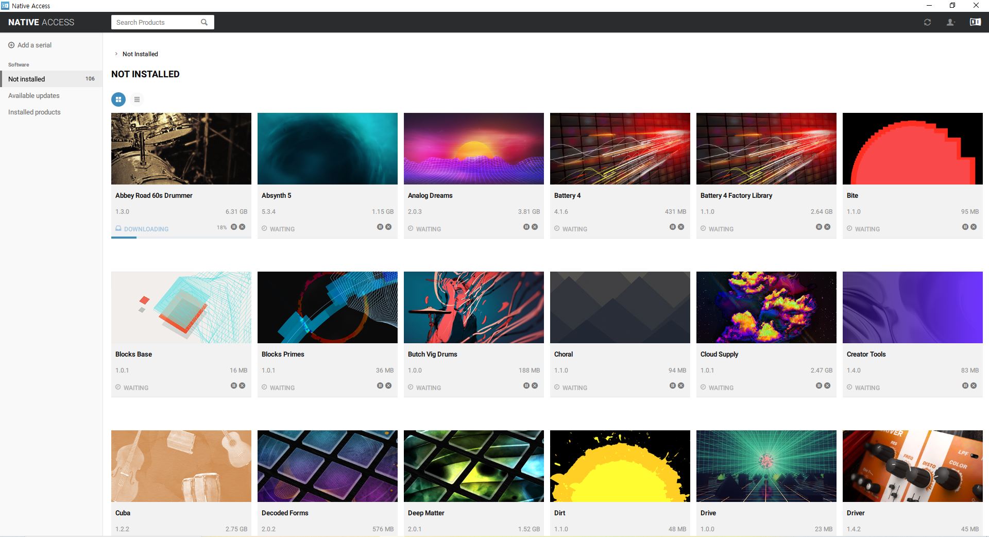
Task: Open the Dirt product artwork
Action: (620, 466)
